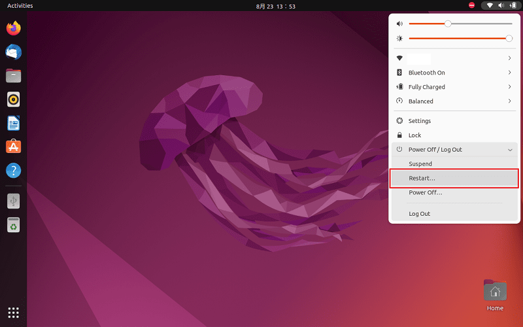The height and width of the screenshot is (327, 523).
Task: Launch Rhythmbox music player
Action: click(13, 99)
